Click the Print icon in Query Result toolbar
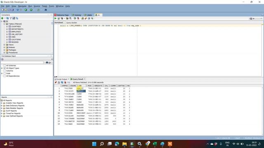Screen dimensions: 264x148 59,82
